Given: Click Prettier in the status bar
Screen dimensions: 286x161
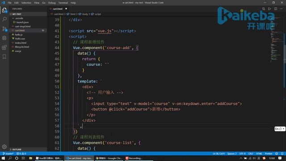Looking at the screenshot, I should (x=269, y=153).
